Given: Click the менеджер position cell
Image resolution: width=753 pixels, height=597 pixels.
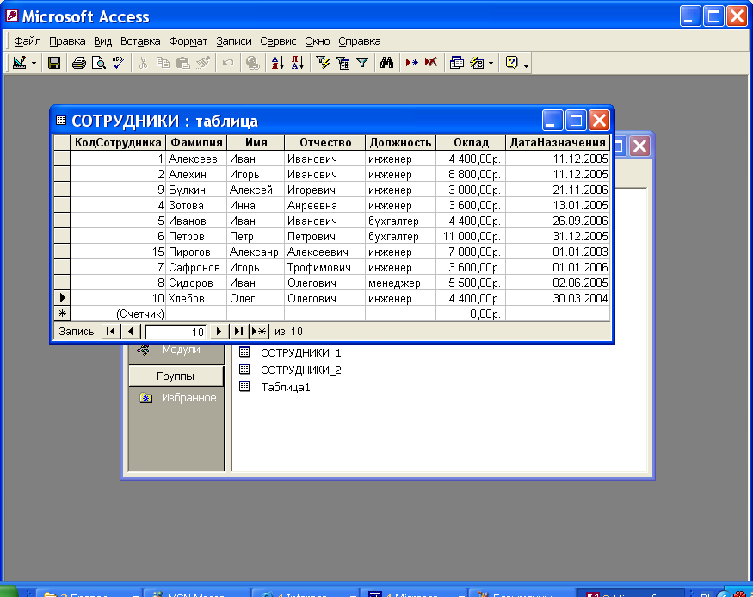Looking at the screenshot, I should click(x=400, y=283).
